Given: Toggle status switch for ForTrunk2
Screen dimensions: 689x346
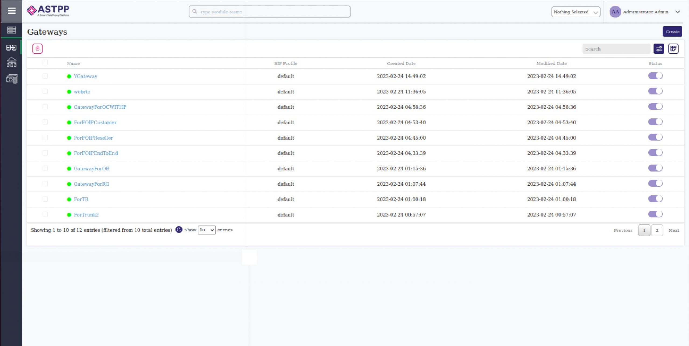Looking at the screenshot, I should click(x=655, y=214).
